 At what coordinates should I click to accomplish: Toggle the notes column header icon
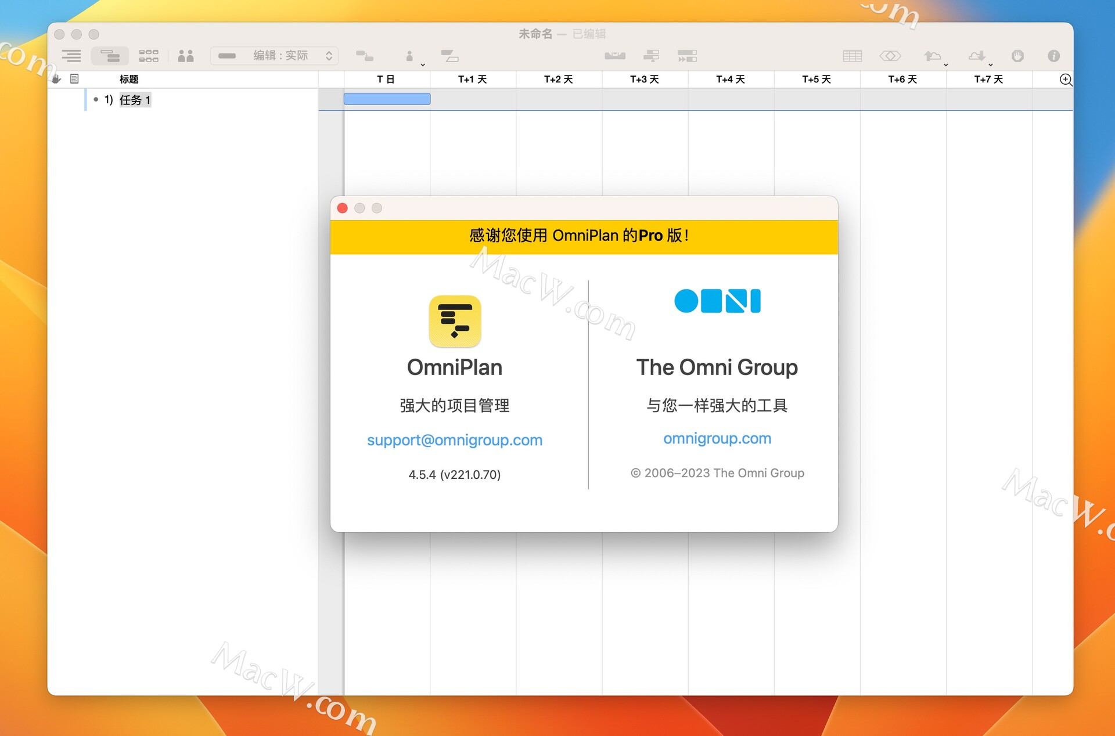point(74,79)
